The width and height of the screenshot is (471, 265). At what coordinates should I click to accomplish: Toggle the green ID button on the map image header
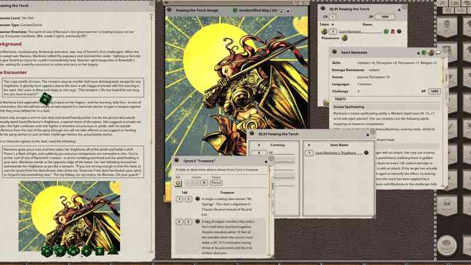coord(235,10)
